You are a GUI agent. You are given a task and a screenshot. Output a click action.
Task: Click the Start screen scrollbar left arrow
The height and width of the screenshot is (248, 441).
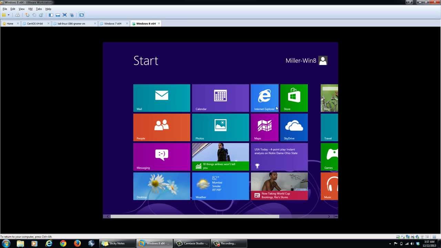(x=108, y=216)
